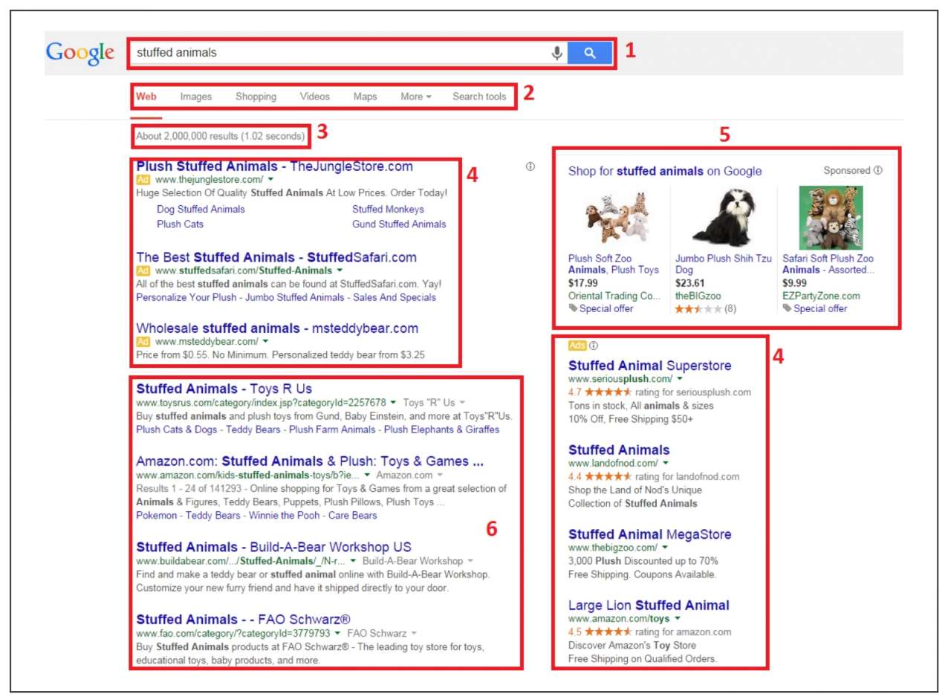Click the Care Bears link
951x700 pixels.
coord(353,516)
